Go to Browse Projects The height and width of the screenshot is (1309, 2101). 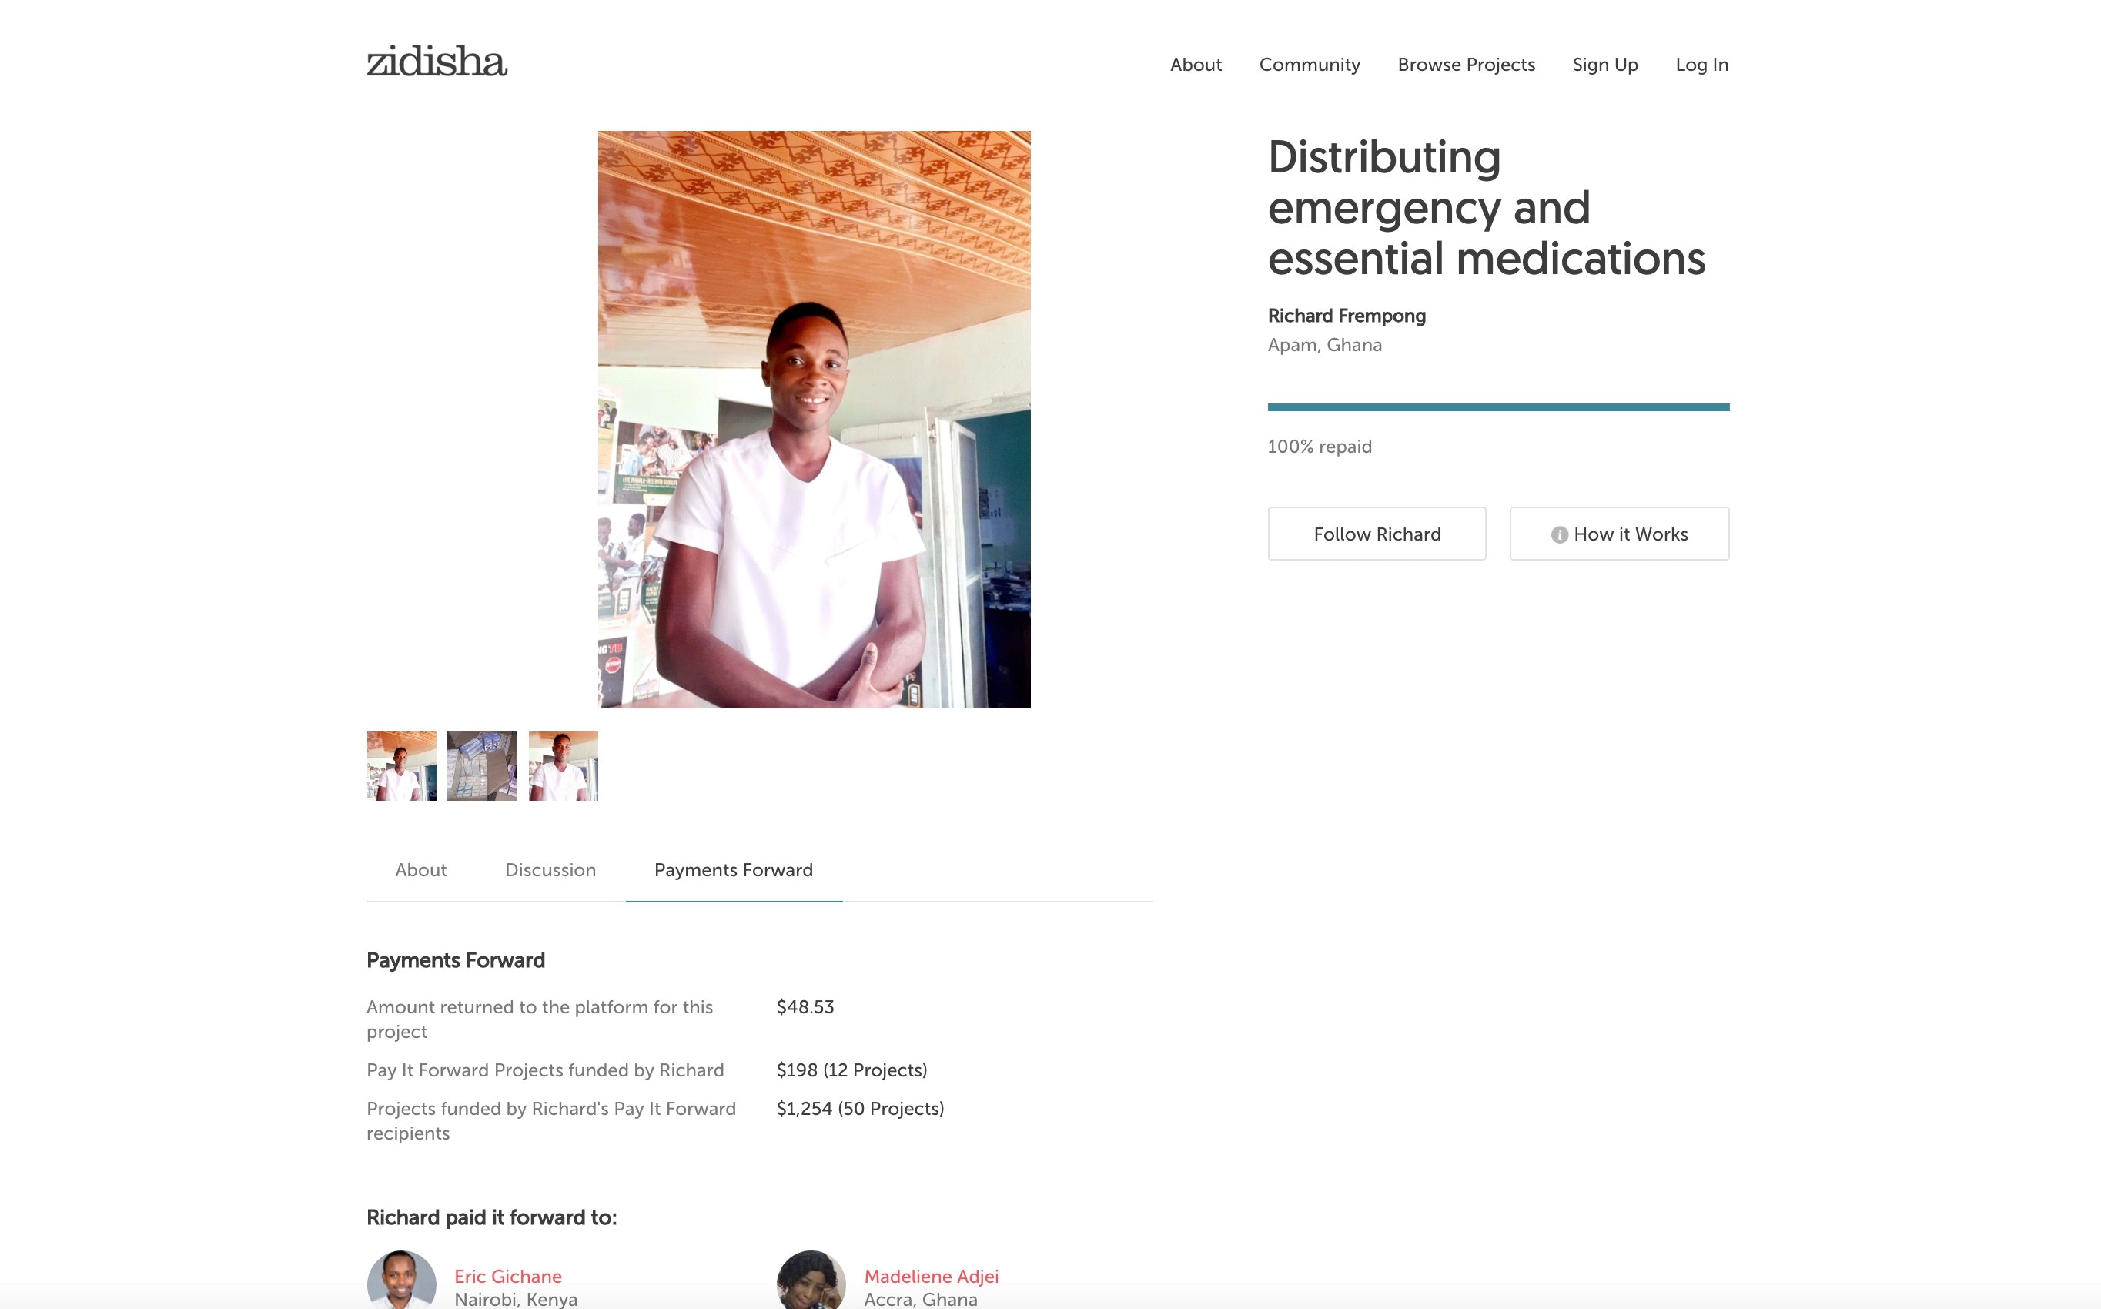[1465, 65]
